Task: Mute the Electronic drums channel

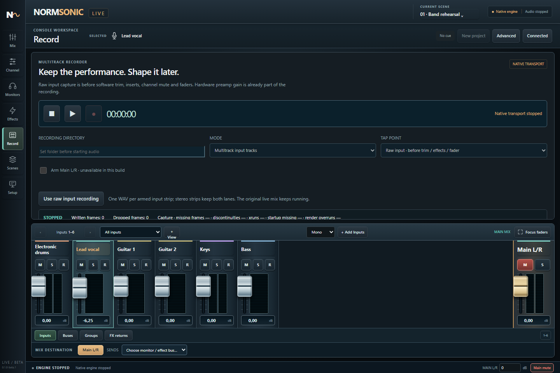Action: click(40, 265)
